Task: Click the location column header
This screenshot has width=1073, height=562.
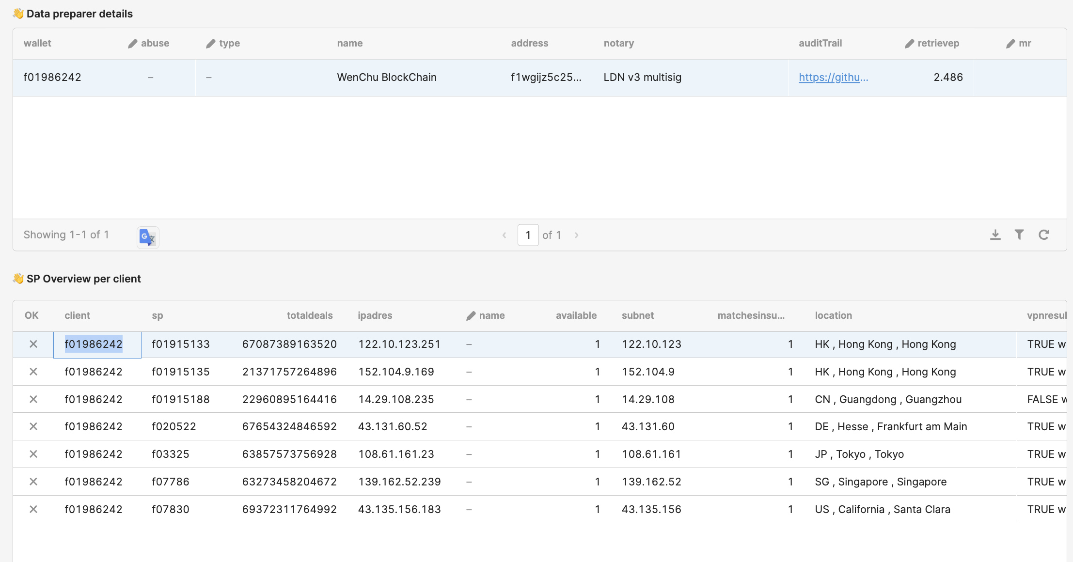Action: (833, 315)
